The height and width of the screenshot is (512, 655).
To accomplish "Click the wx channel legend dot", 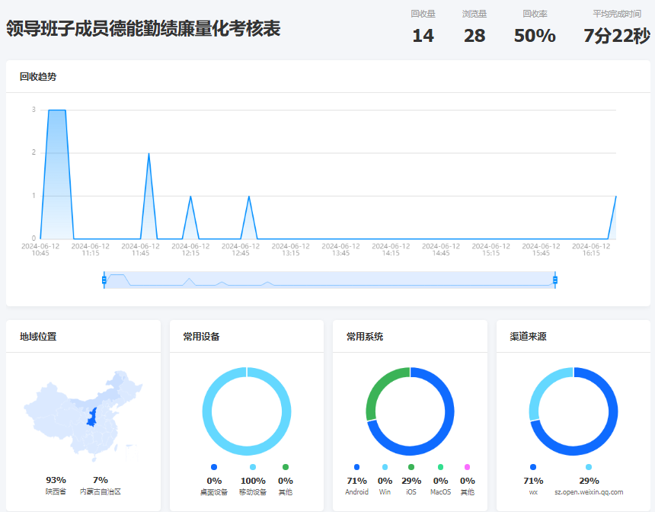I will pyautogui.click(x=533, y=467).
